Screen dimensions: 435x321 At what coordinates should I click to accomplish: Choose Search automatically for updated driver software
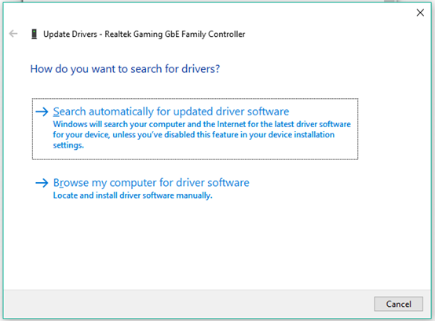[171, 111]
